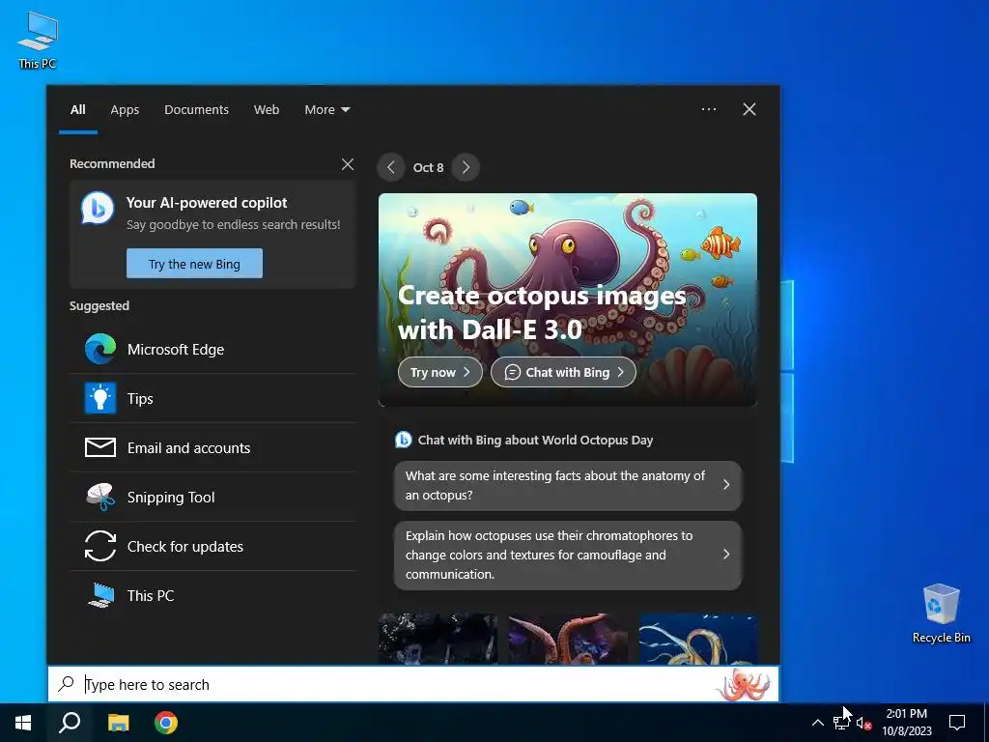Open Microsoft Edge from suggestions
Image resolution: width=989 pixels, height=742 pixels.
(212, 350)
